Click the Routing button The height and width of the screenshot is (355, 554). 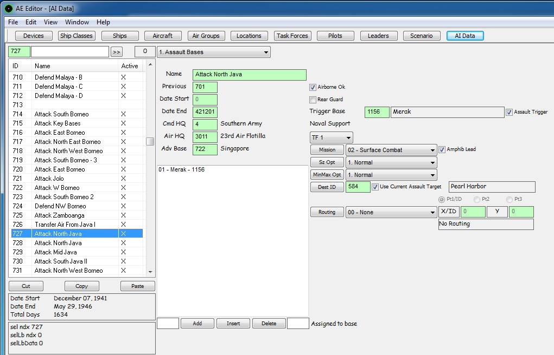tap(327, 212)
